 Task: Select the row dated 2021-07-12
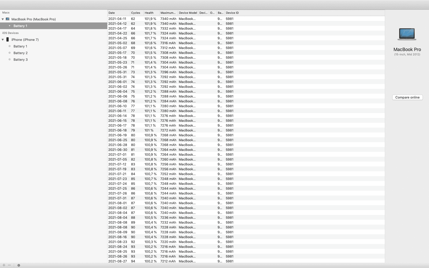point(246,164)
